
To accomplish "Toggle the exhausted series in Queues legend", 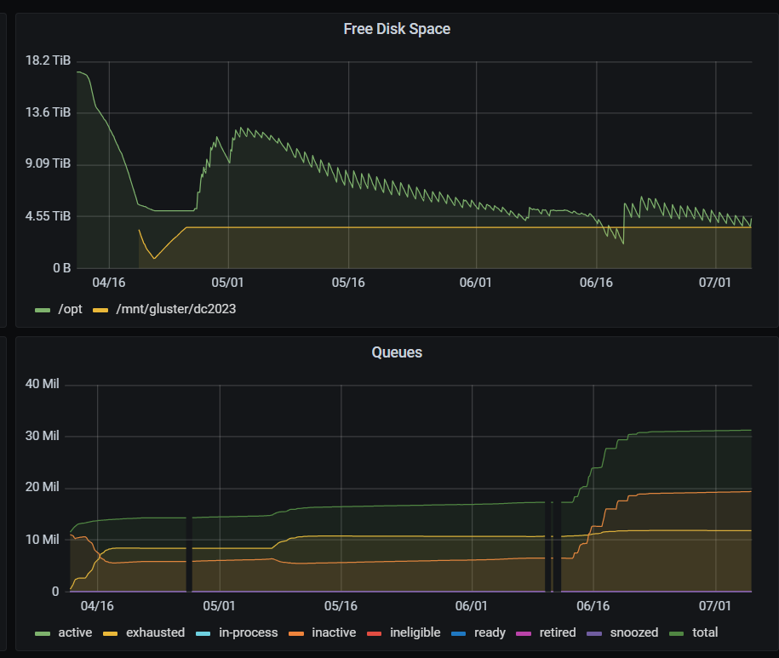I will pyautogui.click(x=156, y=632).
